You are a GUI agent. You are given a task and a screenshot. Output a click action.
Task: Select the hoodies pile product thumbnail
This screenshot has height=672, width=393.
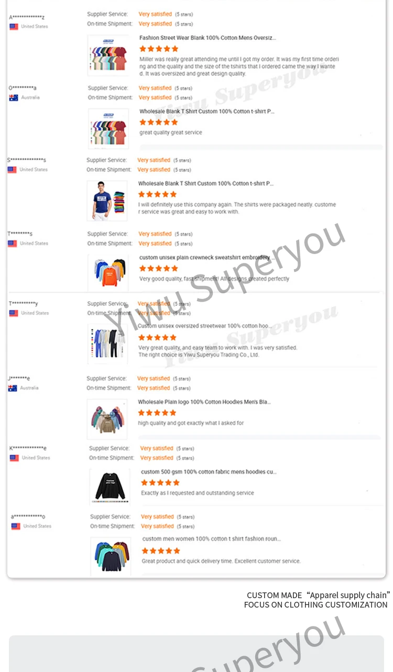coord(107,419)
